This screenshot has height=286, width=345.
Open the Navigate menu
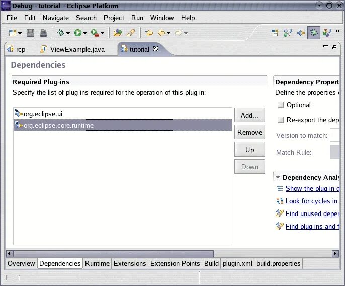(56, 18)
